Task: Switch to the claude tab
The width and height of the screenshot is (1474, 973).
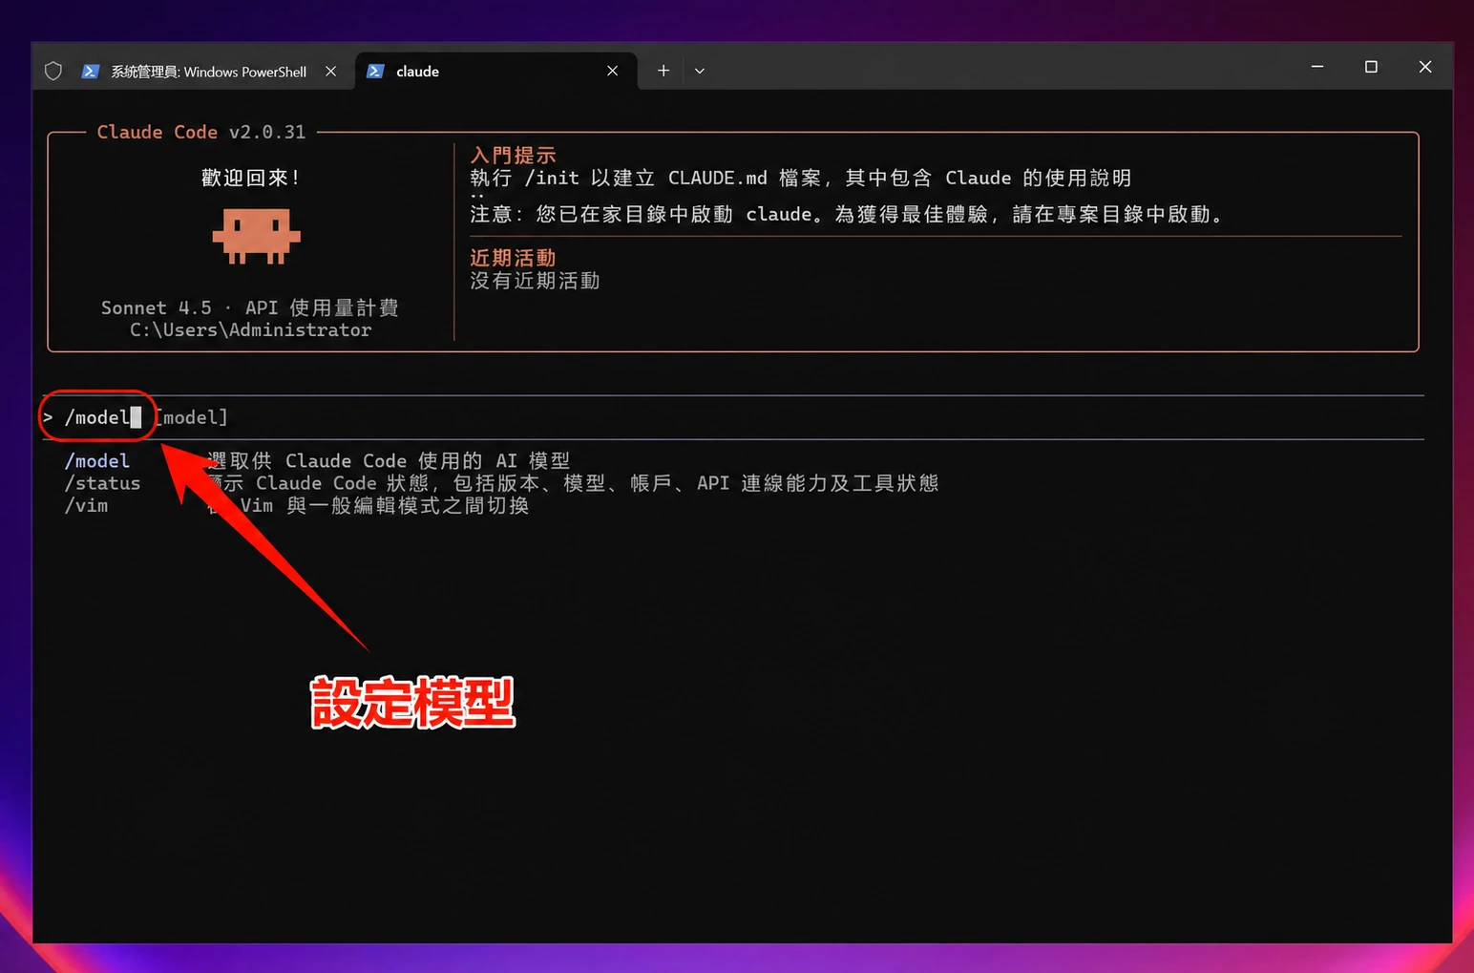Action: [495, 71]
